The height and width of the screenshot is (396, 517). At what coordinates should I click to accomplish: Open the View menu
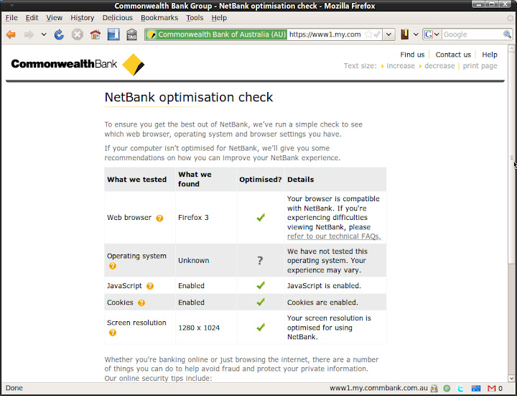[x=54, y=18]
